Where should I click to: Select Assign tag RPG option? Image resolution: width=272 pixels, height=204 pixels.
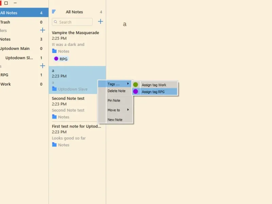coord(155,92)
